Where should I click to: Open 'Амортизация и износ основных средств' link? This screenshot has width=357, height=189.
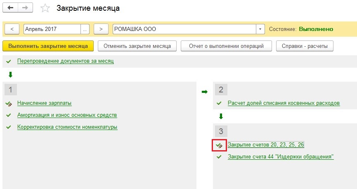coord(67,115)
